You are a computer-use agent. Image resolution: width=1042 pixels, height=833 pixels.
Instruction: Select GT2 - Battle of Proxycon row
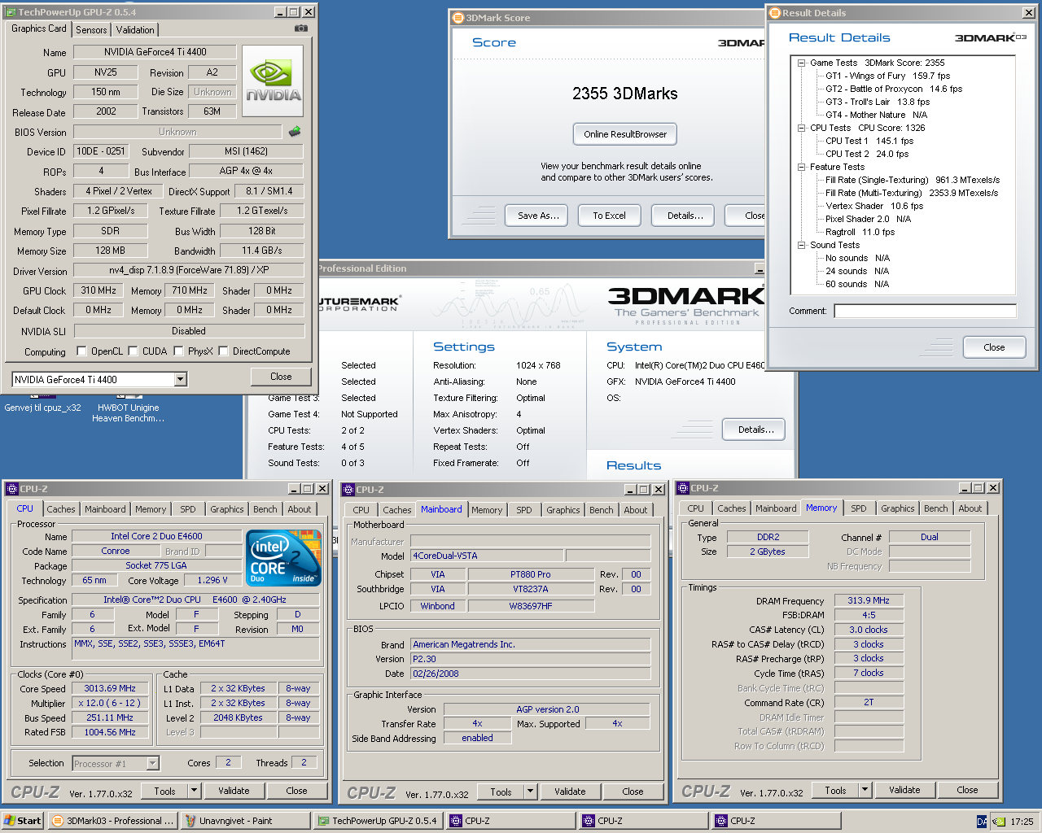coord(894,89)
